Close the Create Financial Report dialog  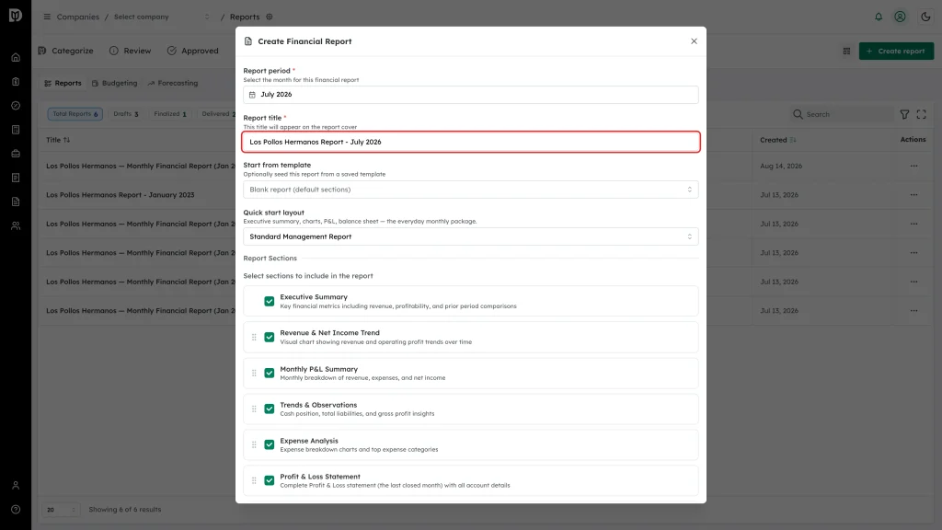coord(694,40)
